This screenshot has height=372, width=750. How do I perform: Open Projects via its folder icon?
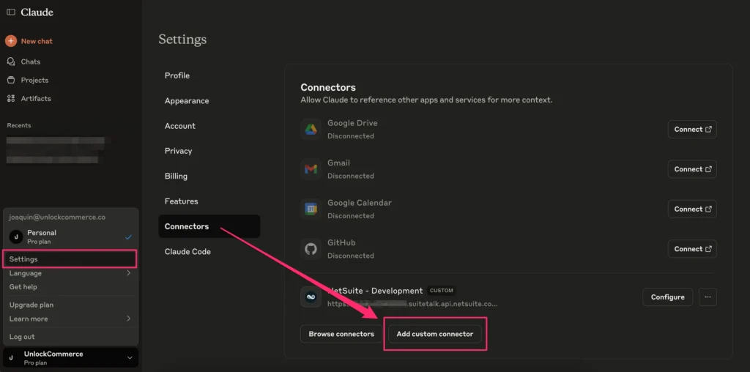(x=11, y=80)
